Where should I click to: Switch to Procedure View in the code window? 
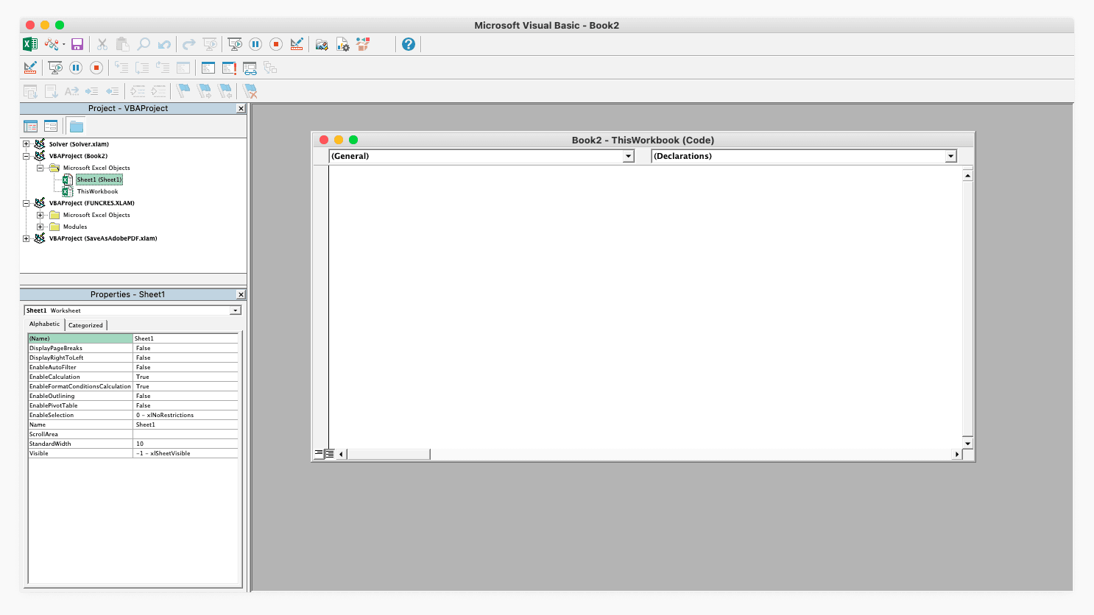coord(319,454)
